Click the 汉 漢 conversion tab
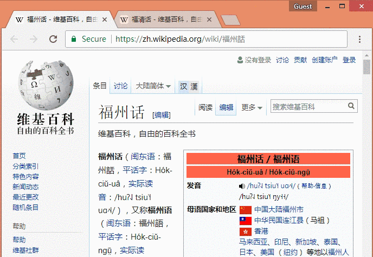The height and width of the screenshot is (257, 373). coord(189,86)
